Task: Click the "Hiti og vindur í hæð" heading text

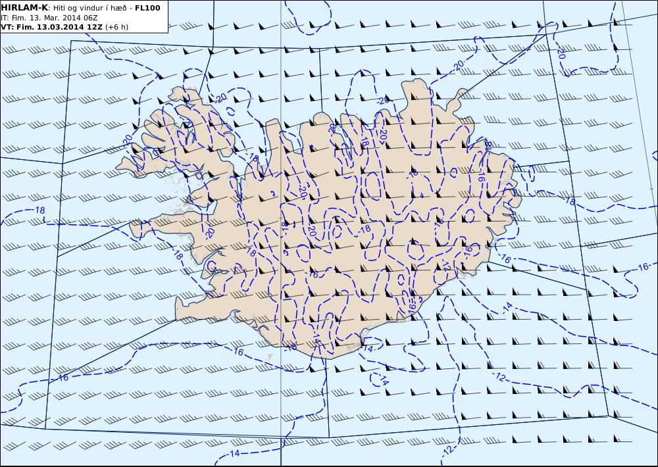Action: (91, 8)
